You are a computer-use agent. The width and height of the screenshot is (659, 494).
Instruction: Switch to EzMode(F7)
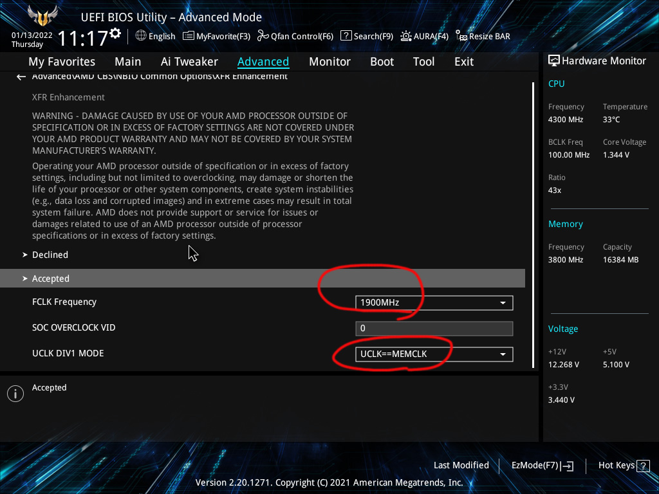click(542, 466)
